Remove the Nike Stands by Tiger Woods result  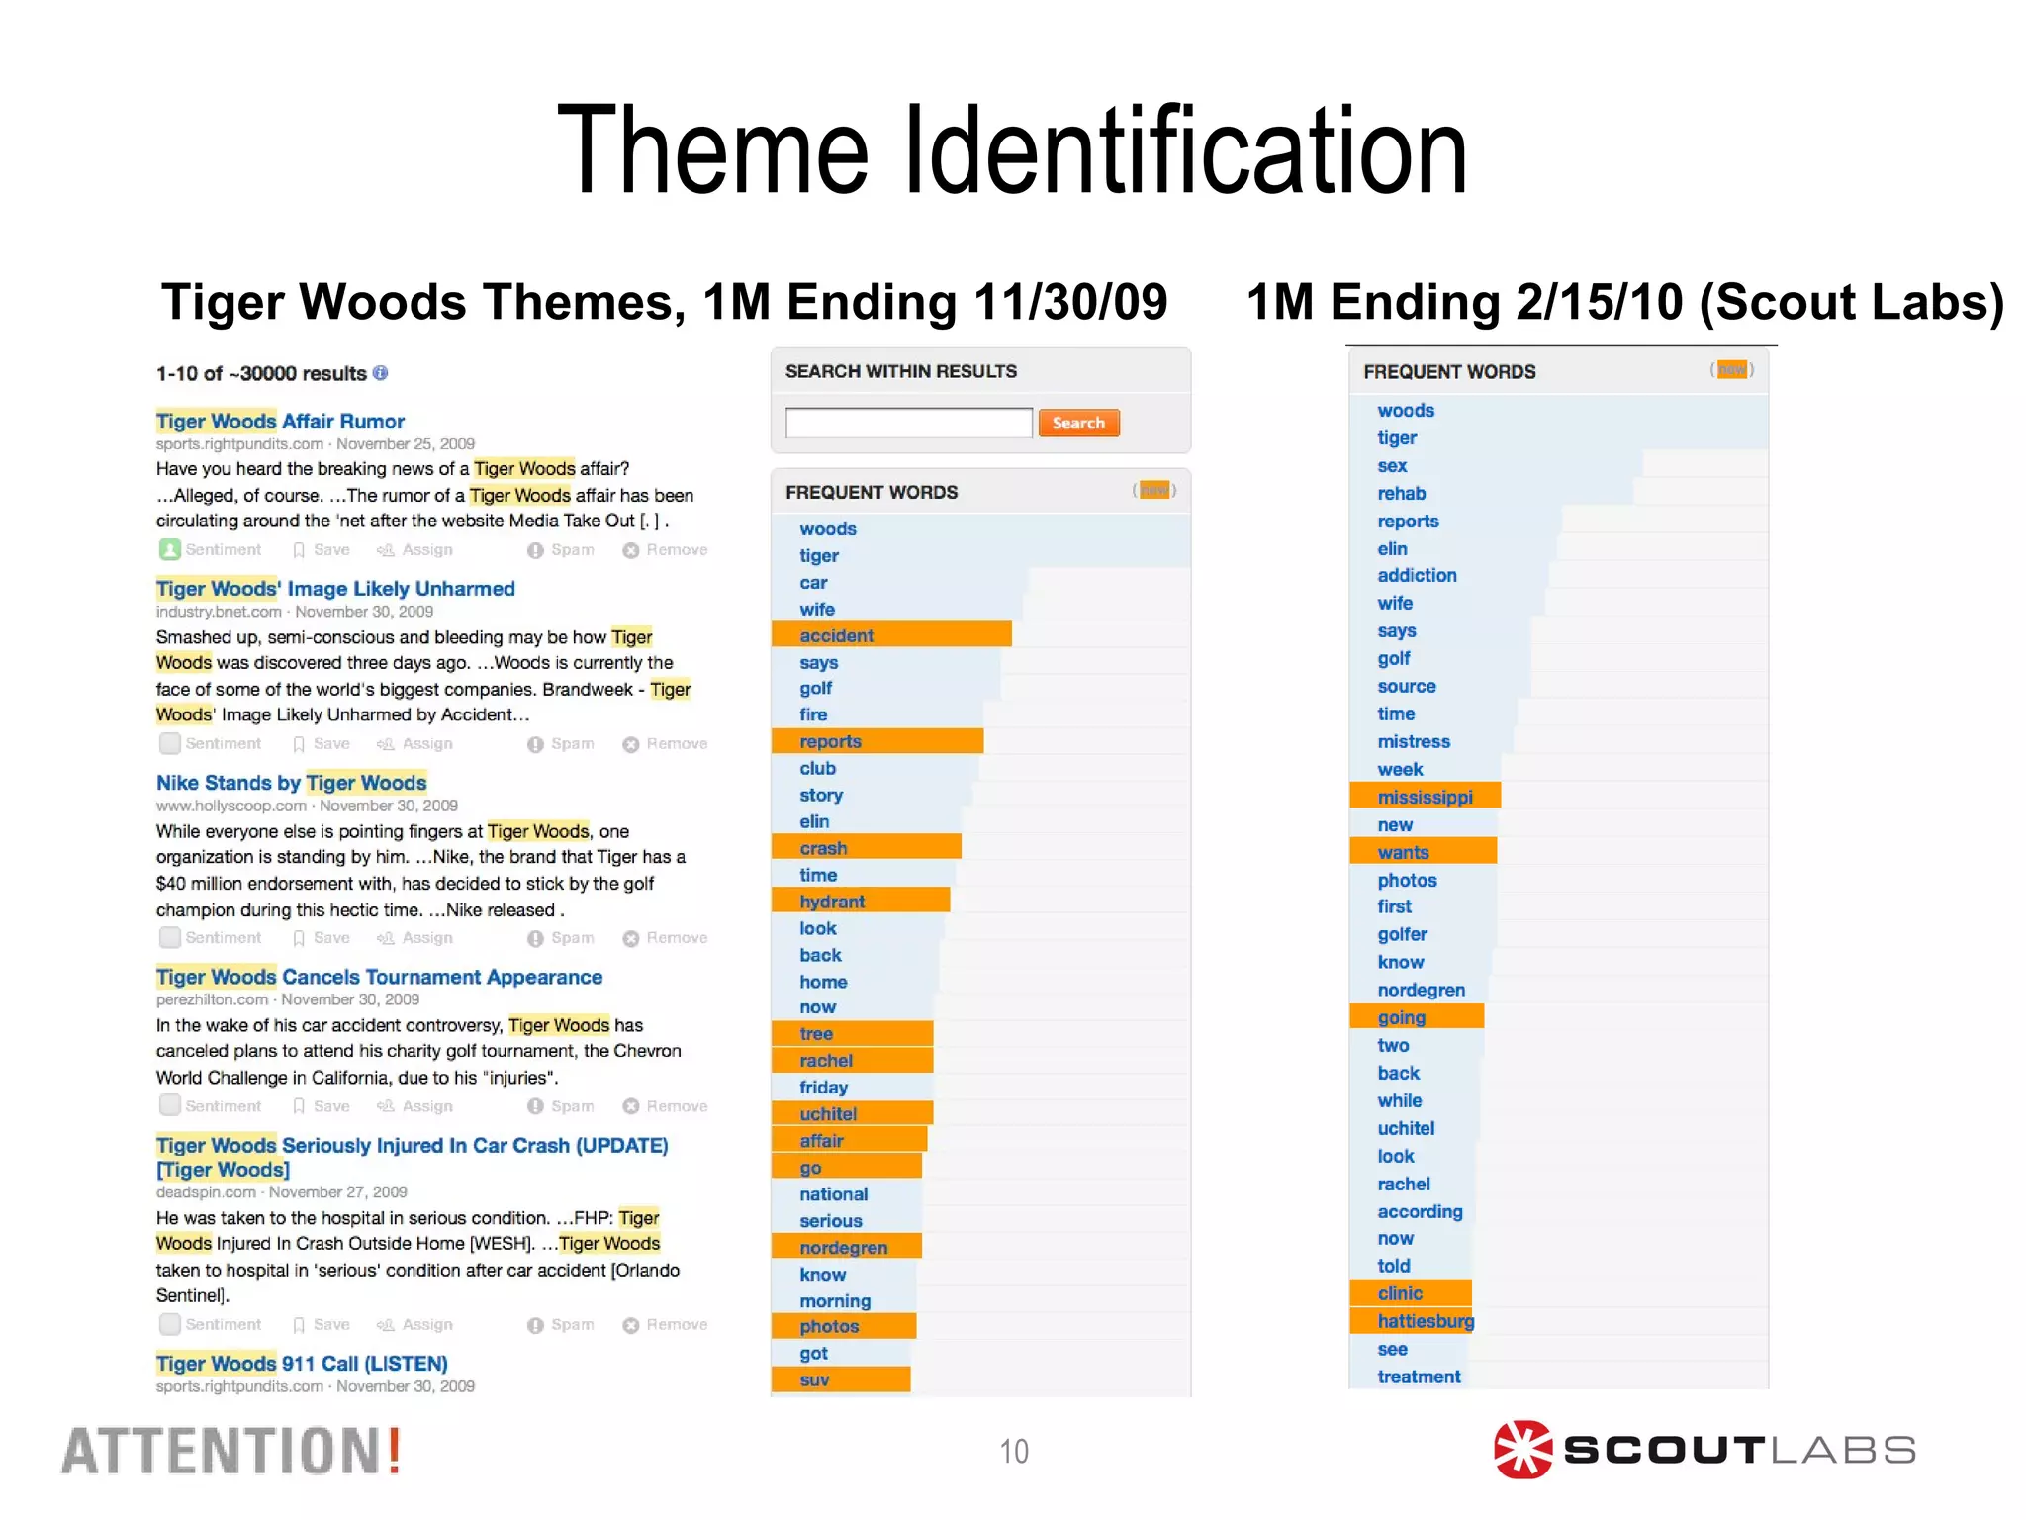coord(665,938)
